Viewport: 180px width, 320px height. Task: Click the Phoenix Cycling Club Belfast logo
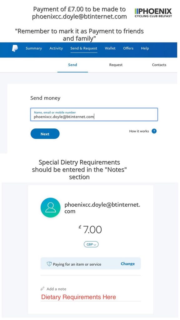point(153,12)
